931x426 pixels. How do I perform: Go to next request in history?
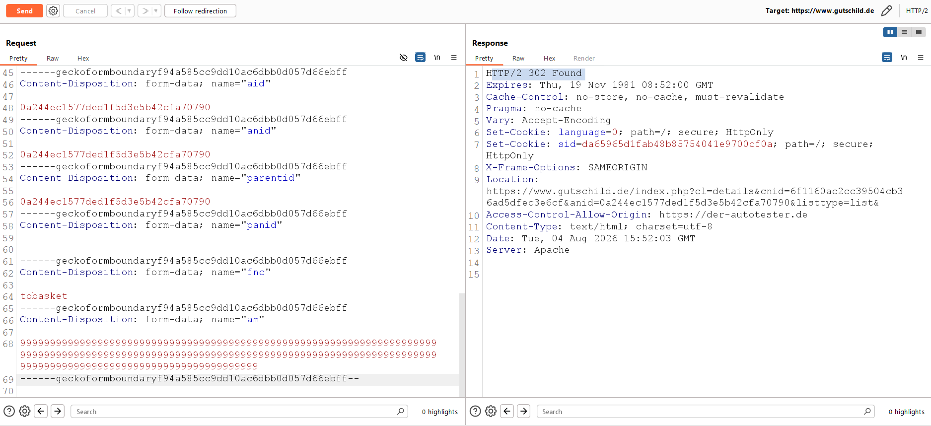[145, 11]
